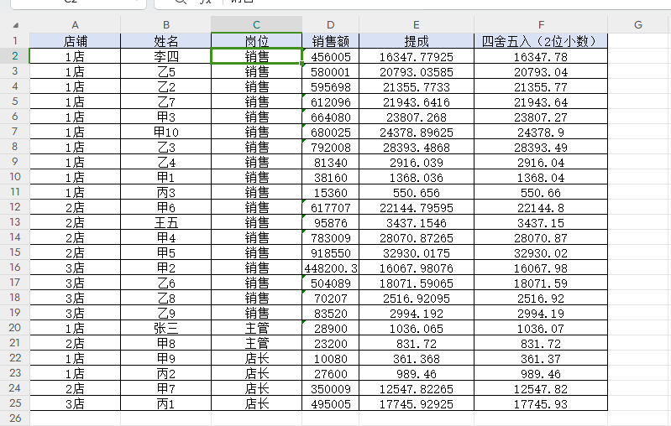Screen dimensions: 671x426
Task: Select the 销售 cell in 乙9's row
Action: point(257,313)
